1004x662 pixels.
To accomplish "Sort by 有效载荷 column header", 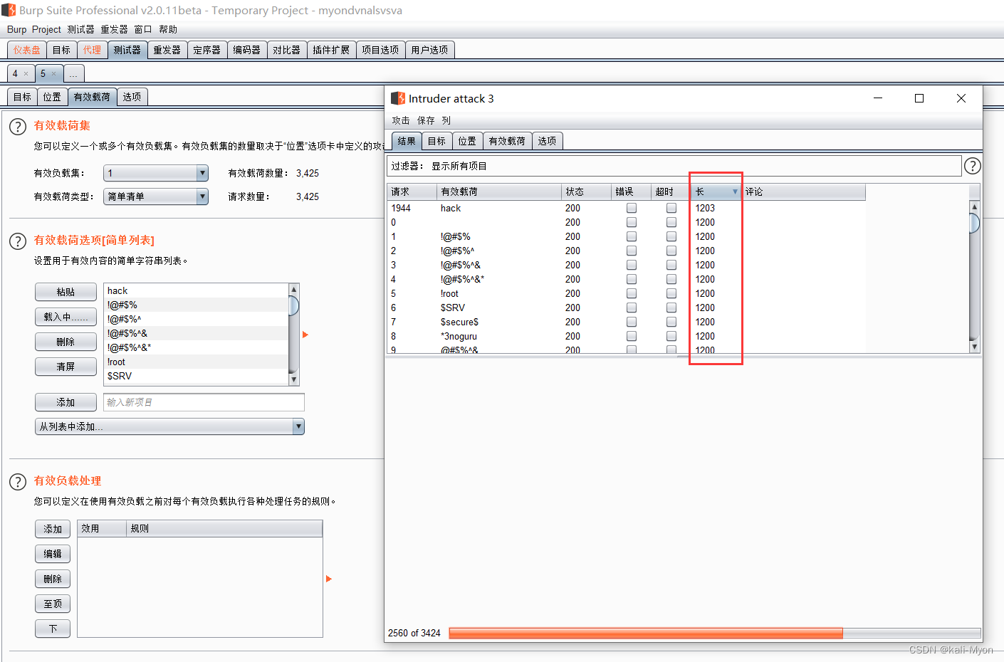I will click(x=499, y=191).
